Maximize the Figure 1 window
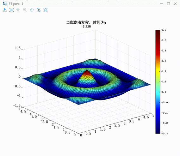The height and width of the screenshot is (156, 180). pyautogui.click(x=168, y=4)
